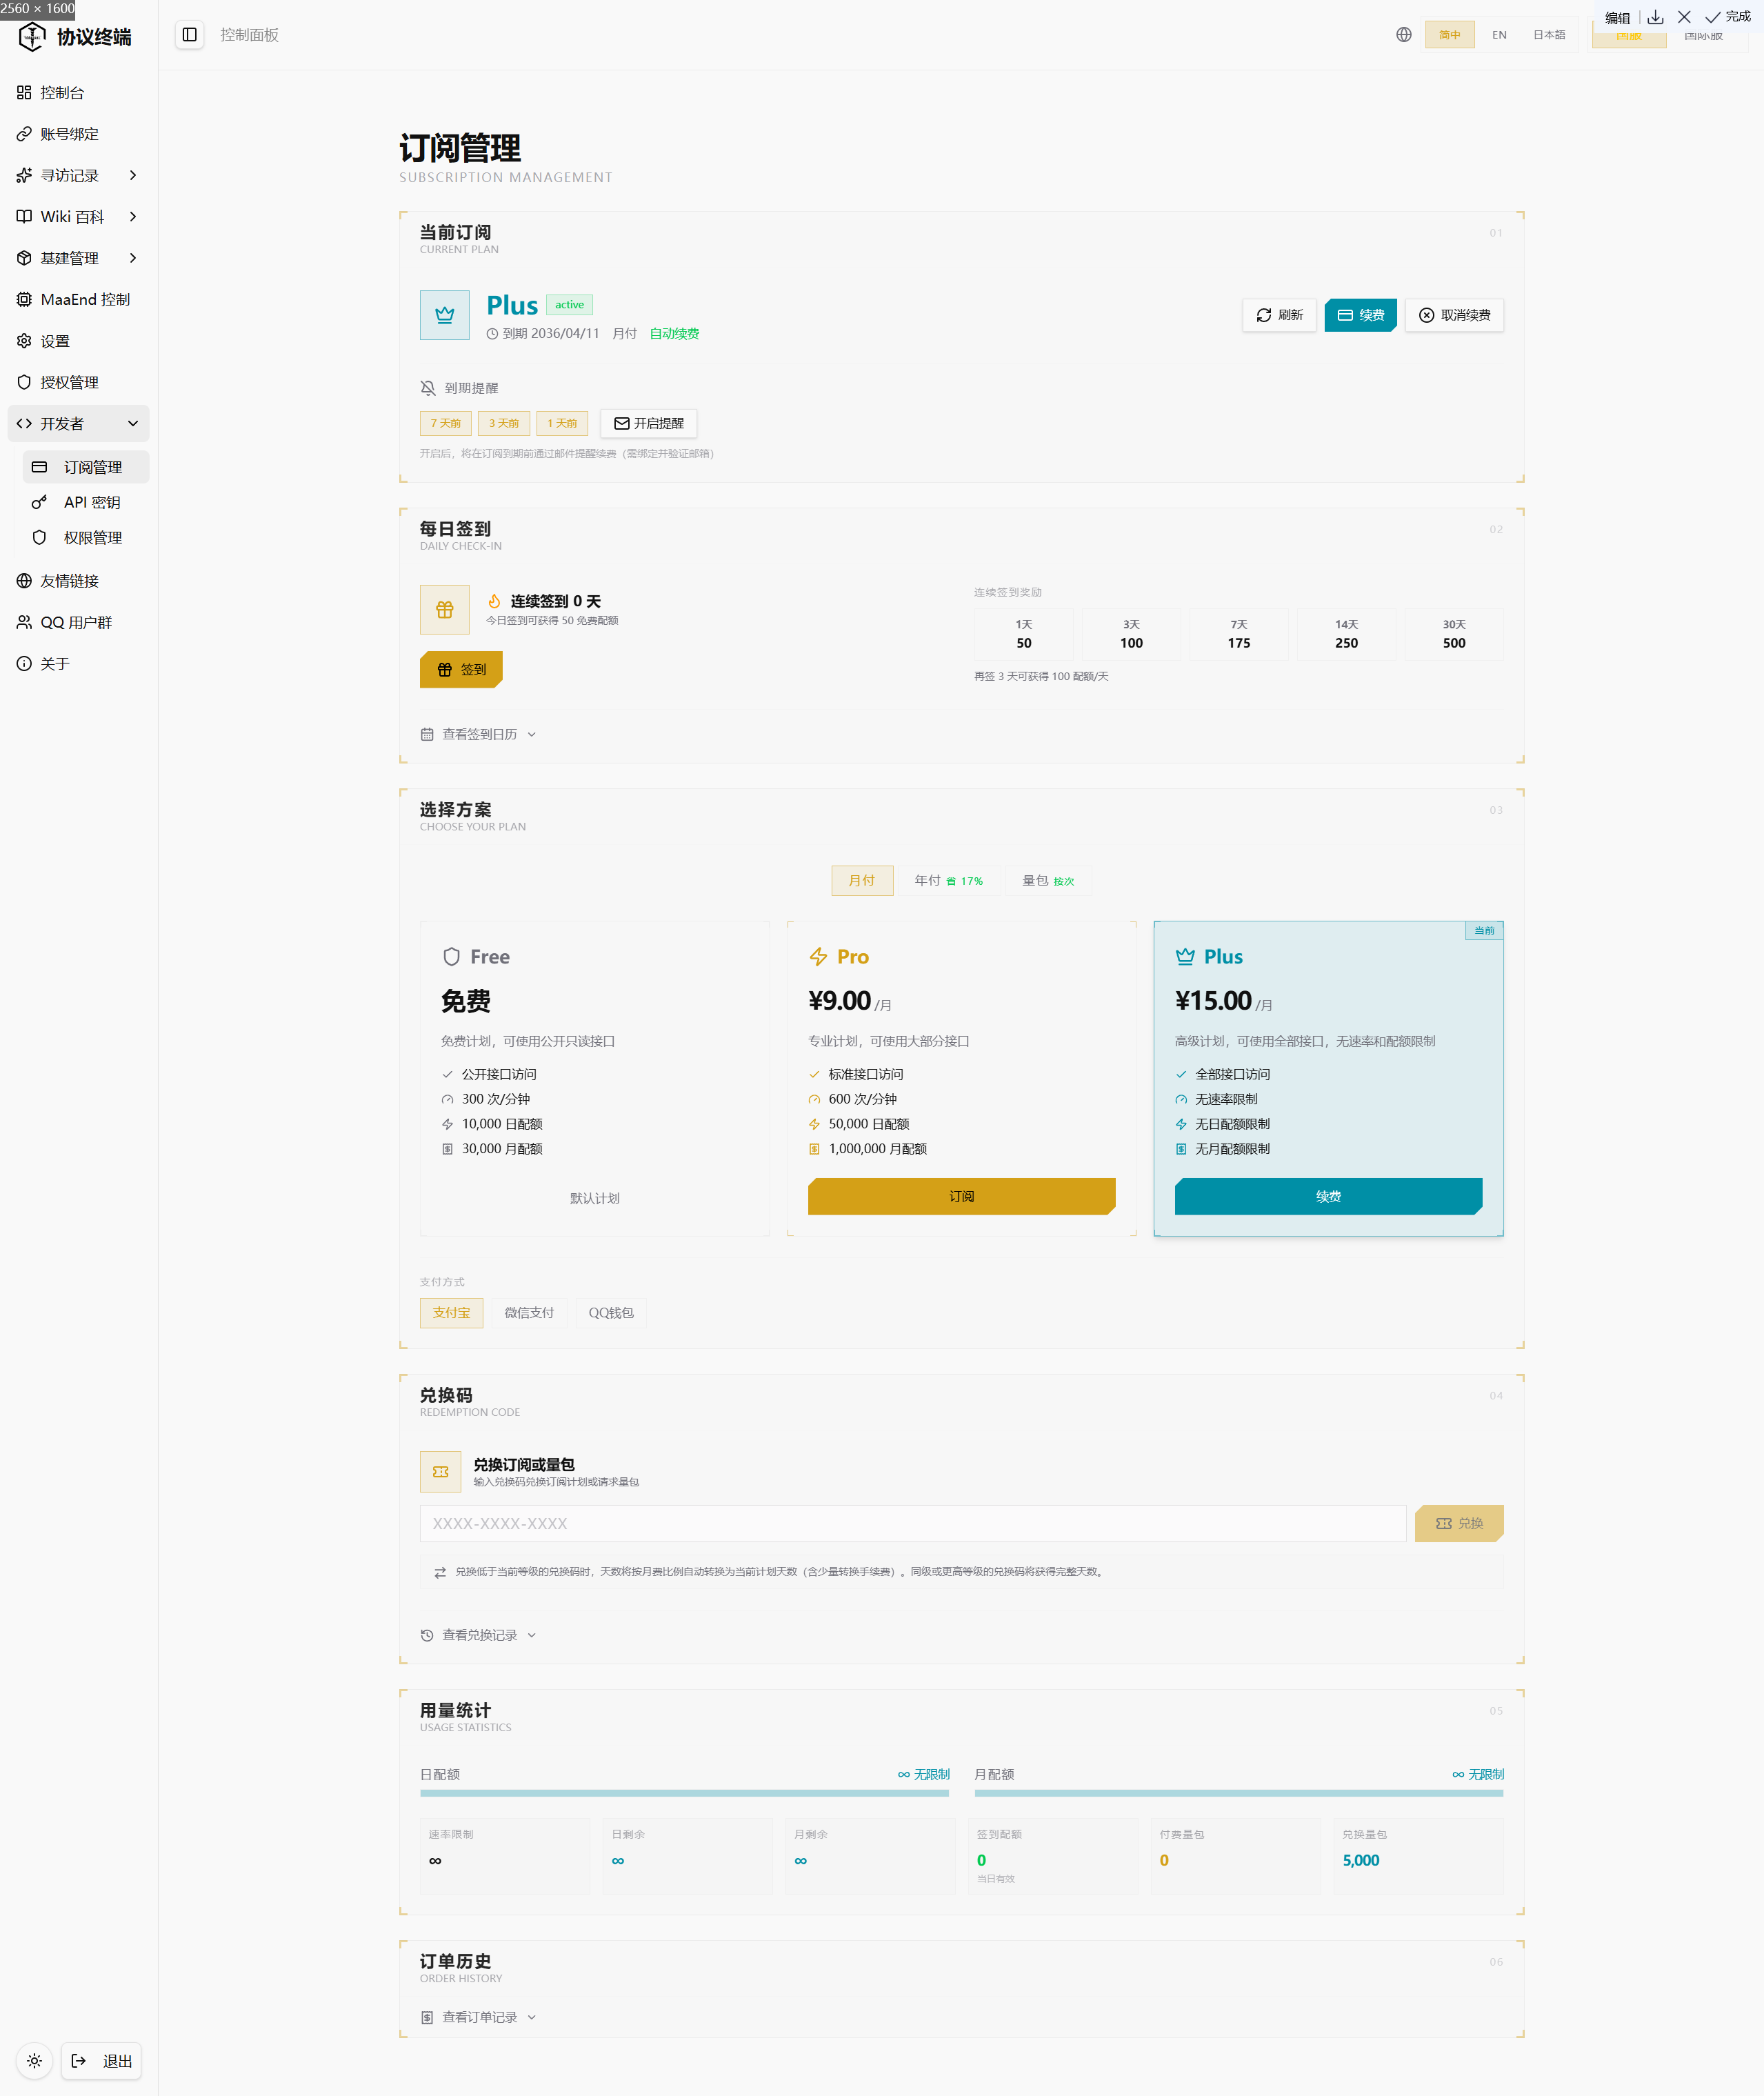Select the 量包 billing tab
Screen dimensions: 1764x2096
click(1048, 880)
